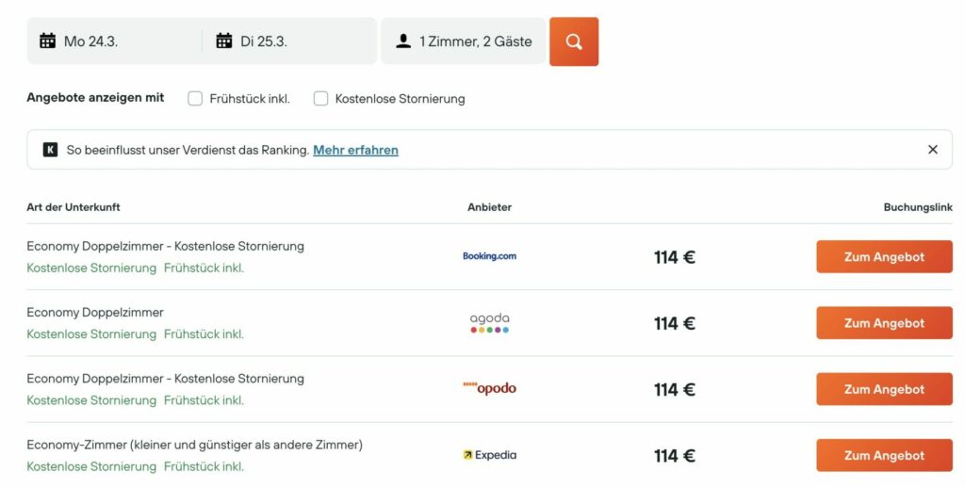Viewport: 965px width, 487px height.
Task: Enable the Frühstück inkl. checkbox
Action: coord(195,98)
